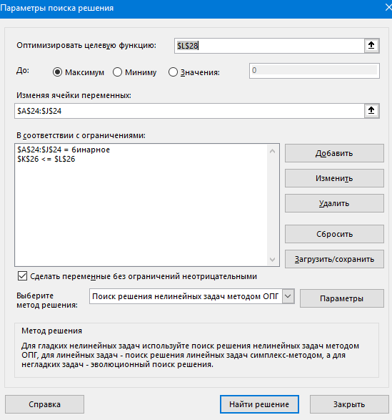Click the Закрыть button
The height and width of the screenshot is (420, 392).
349,404
